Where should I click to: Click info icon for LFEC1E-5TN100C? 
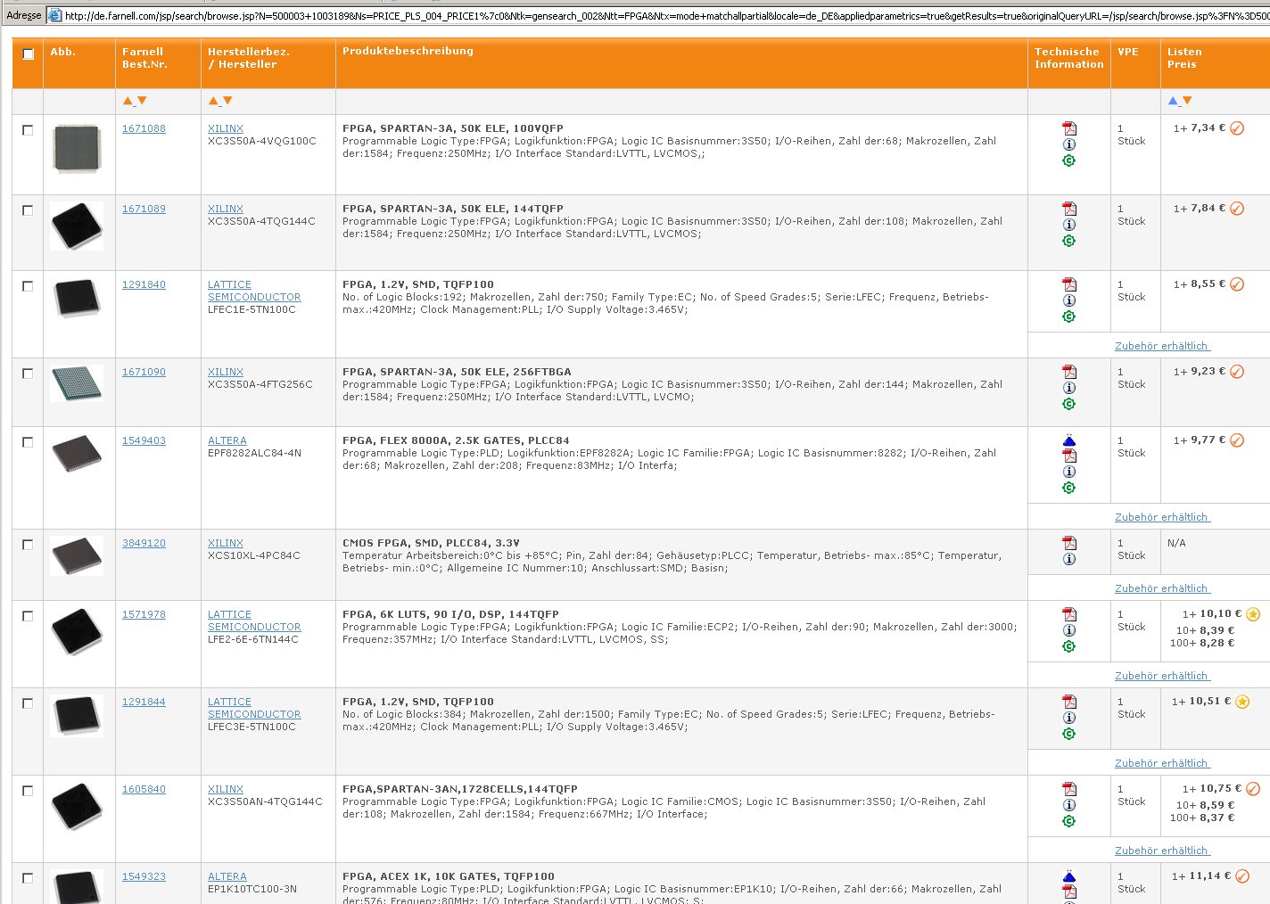click(1069, 300)
